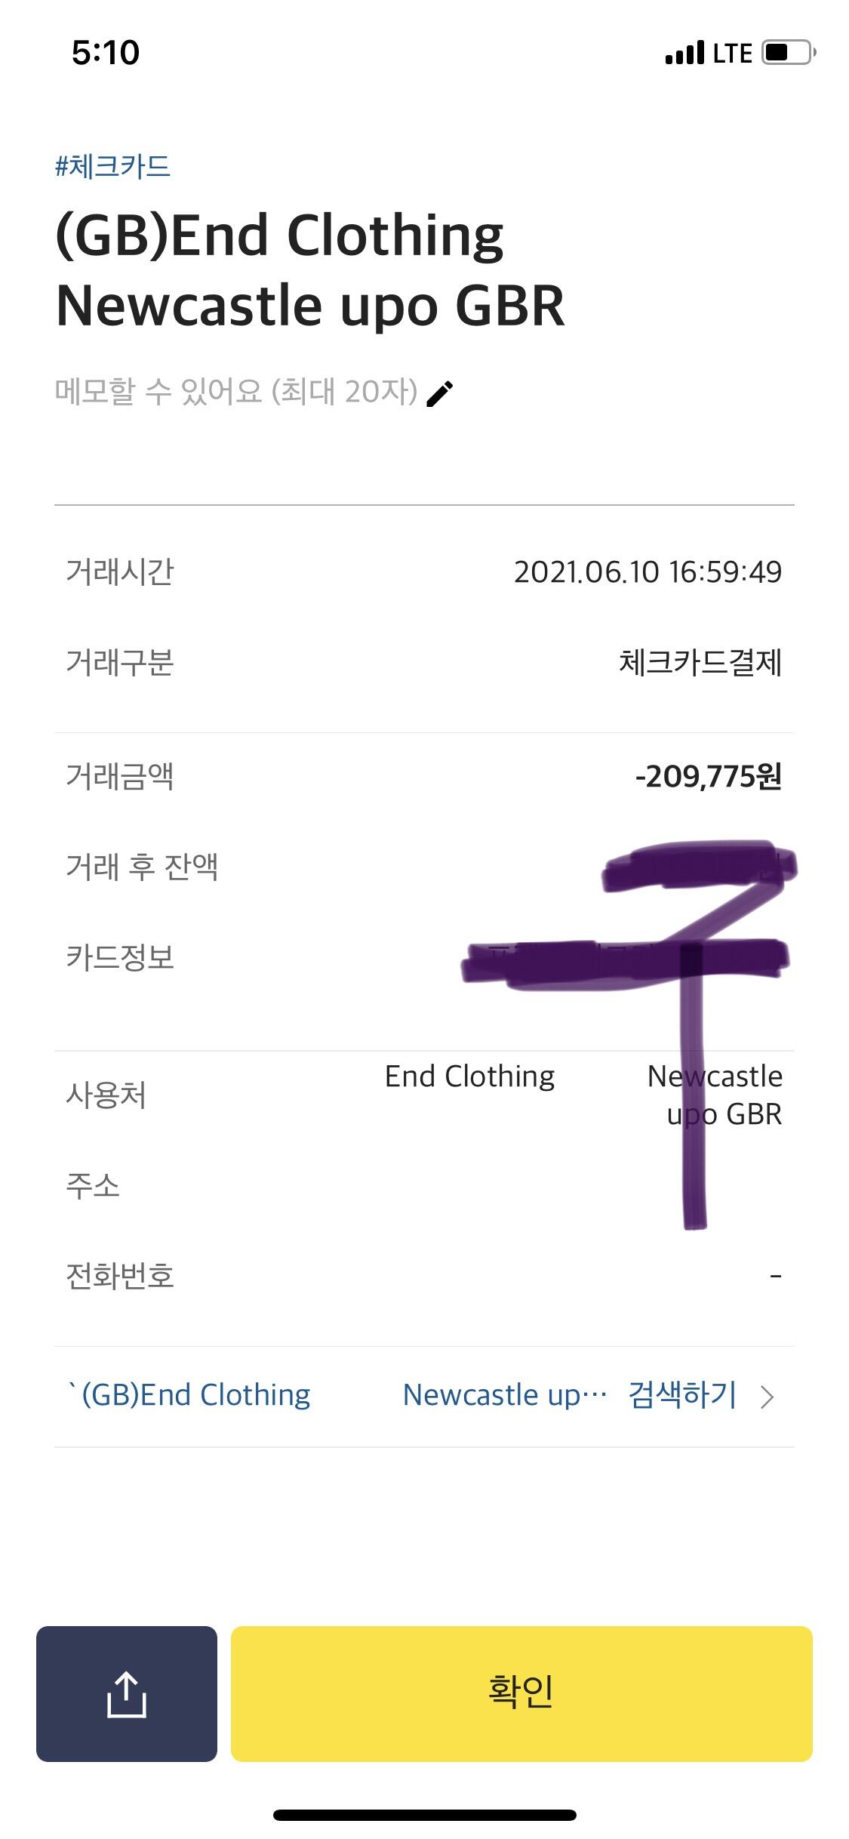Tap the 5:10 clock in status bar
849x1839 pixels.
(x=106, y=53)
